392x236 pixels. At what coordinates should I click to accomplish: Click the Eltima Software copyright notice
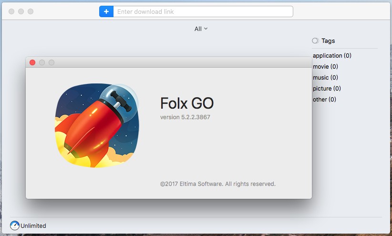[218, 184]
